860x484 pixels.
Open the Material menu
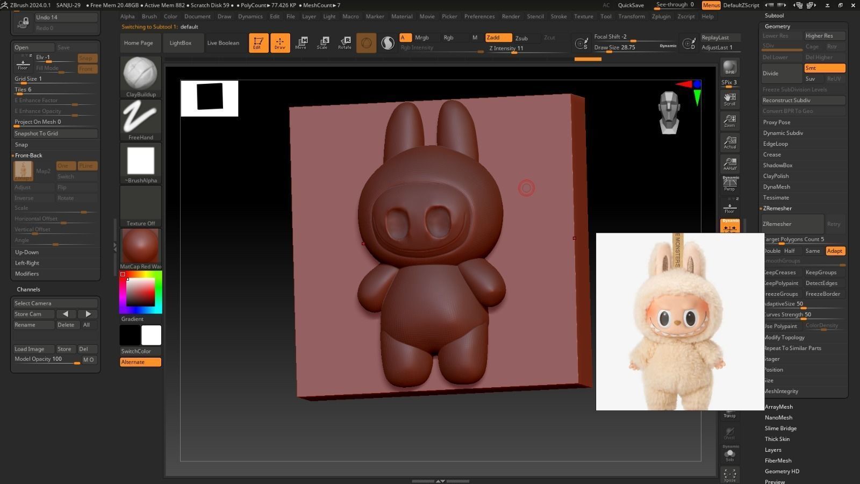click(x=402, y=17)
